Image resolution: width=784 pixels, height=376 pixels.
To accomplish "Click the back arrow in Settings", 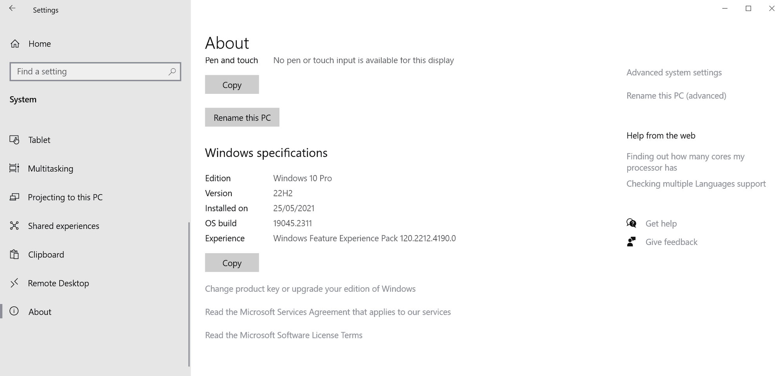I will coord(12,8).
